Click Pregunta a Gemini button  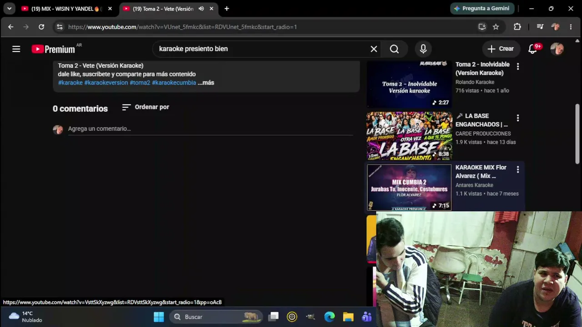pyautogui.click(x=482, y=9)
